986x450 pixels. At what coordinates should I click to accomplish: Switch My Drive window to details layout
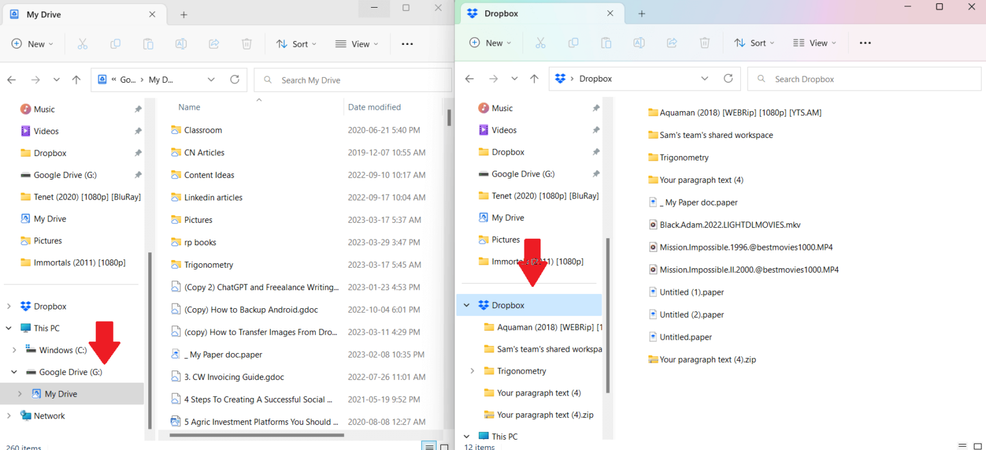click(x=429, y=446)
